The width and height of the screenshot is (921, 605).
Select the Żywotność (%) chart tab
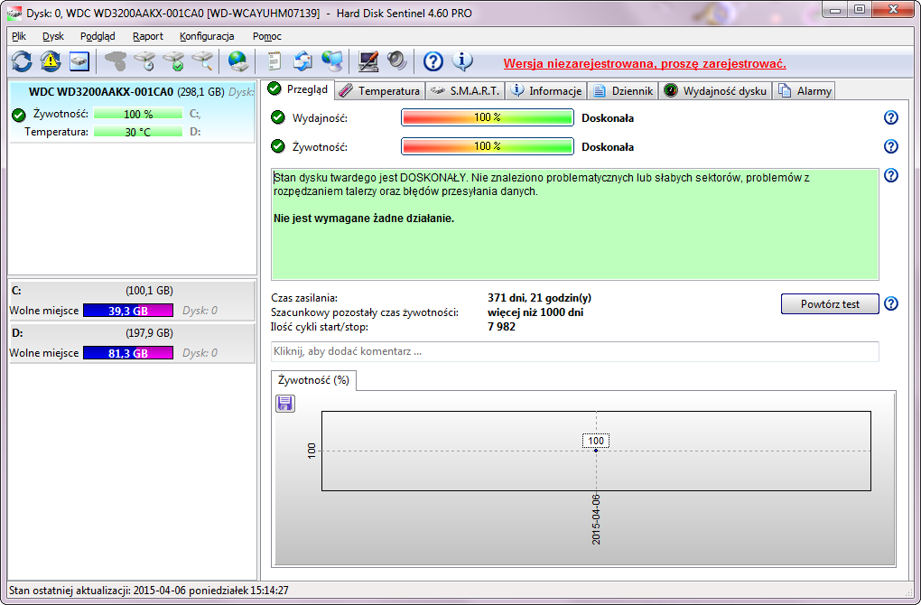(313, 380)
